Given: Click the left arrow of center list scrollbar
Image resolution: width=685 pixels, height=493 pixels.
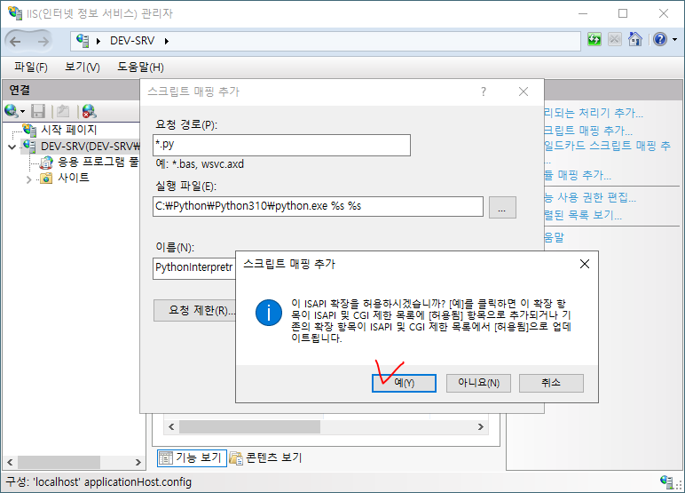Looking at the screenshot, I should pyautogui.click(x=171, y=427).
